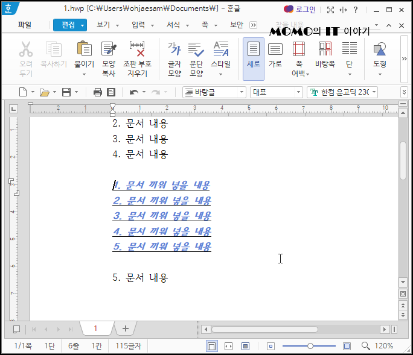Open Page Margins (쪽 여백) icon
413x355 pixels.
[299, 49]
